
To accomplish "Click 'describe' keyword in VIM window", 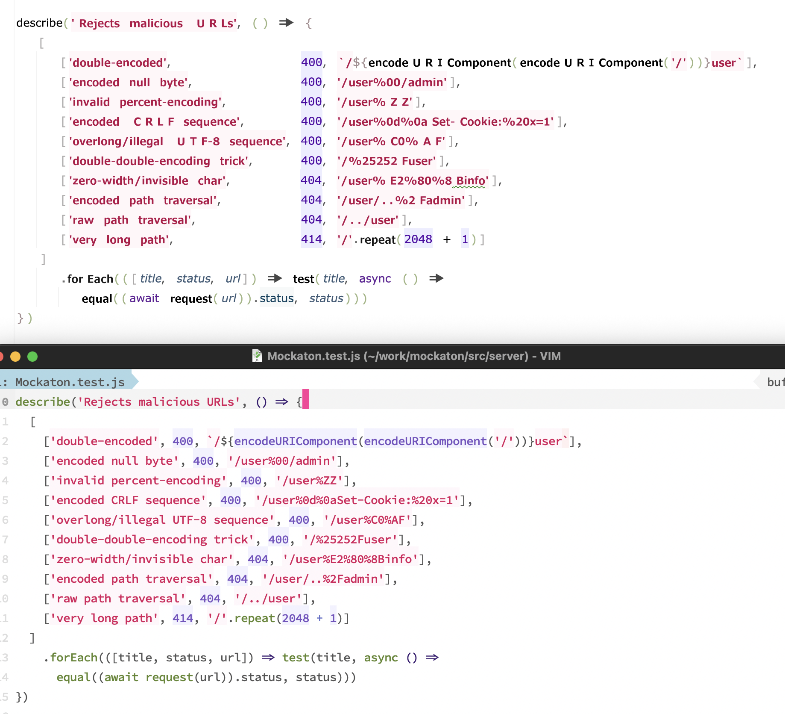I will (43, 401).
